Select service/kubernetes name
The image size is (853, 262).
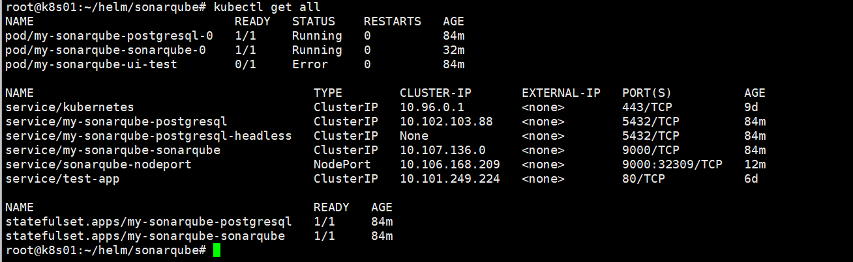(x=69, y=107)
